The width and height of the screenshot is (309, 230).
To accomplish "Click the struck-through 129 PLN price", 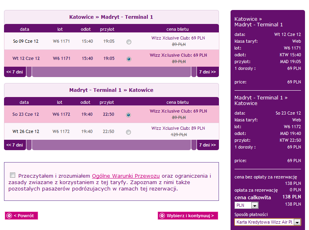I will click(x=179, y=135).
